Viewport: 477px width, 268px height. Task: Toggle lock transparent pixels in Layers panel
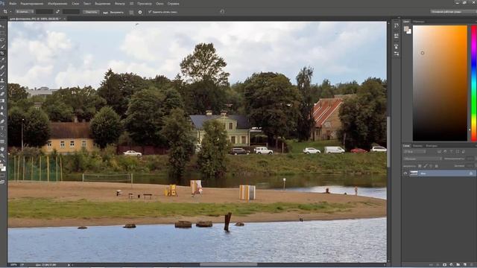click(x=420, y=166)
